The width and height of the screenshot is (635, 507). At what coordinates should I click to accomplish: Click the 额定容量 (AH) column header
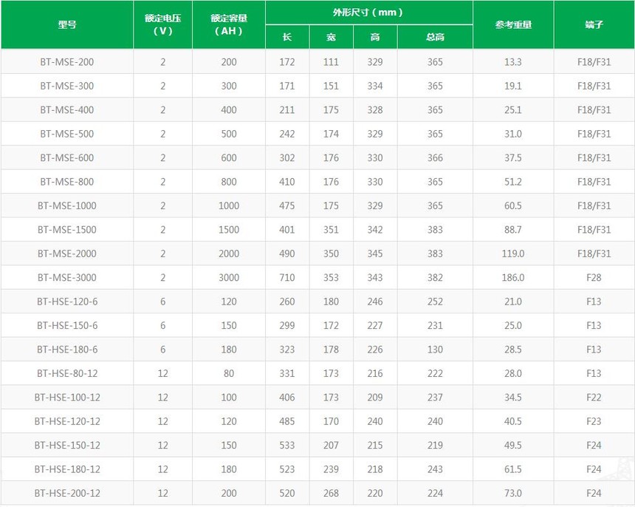click(228, 24)
